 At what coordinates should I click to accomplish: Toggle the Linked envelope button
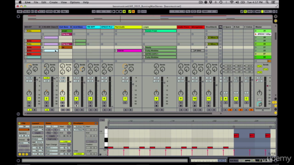[79, 154]
